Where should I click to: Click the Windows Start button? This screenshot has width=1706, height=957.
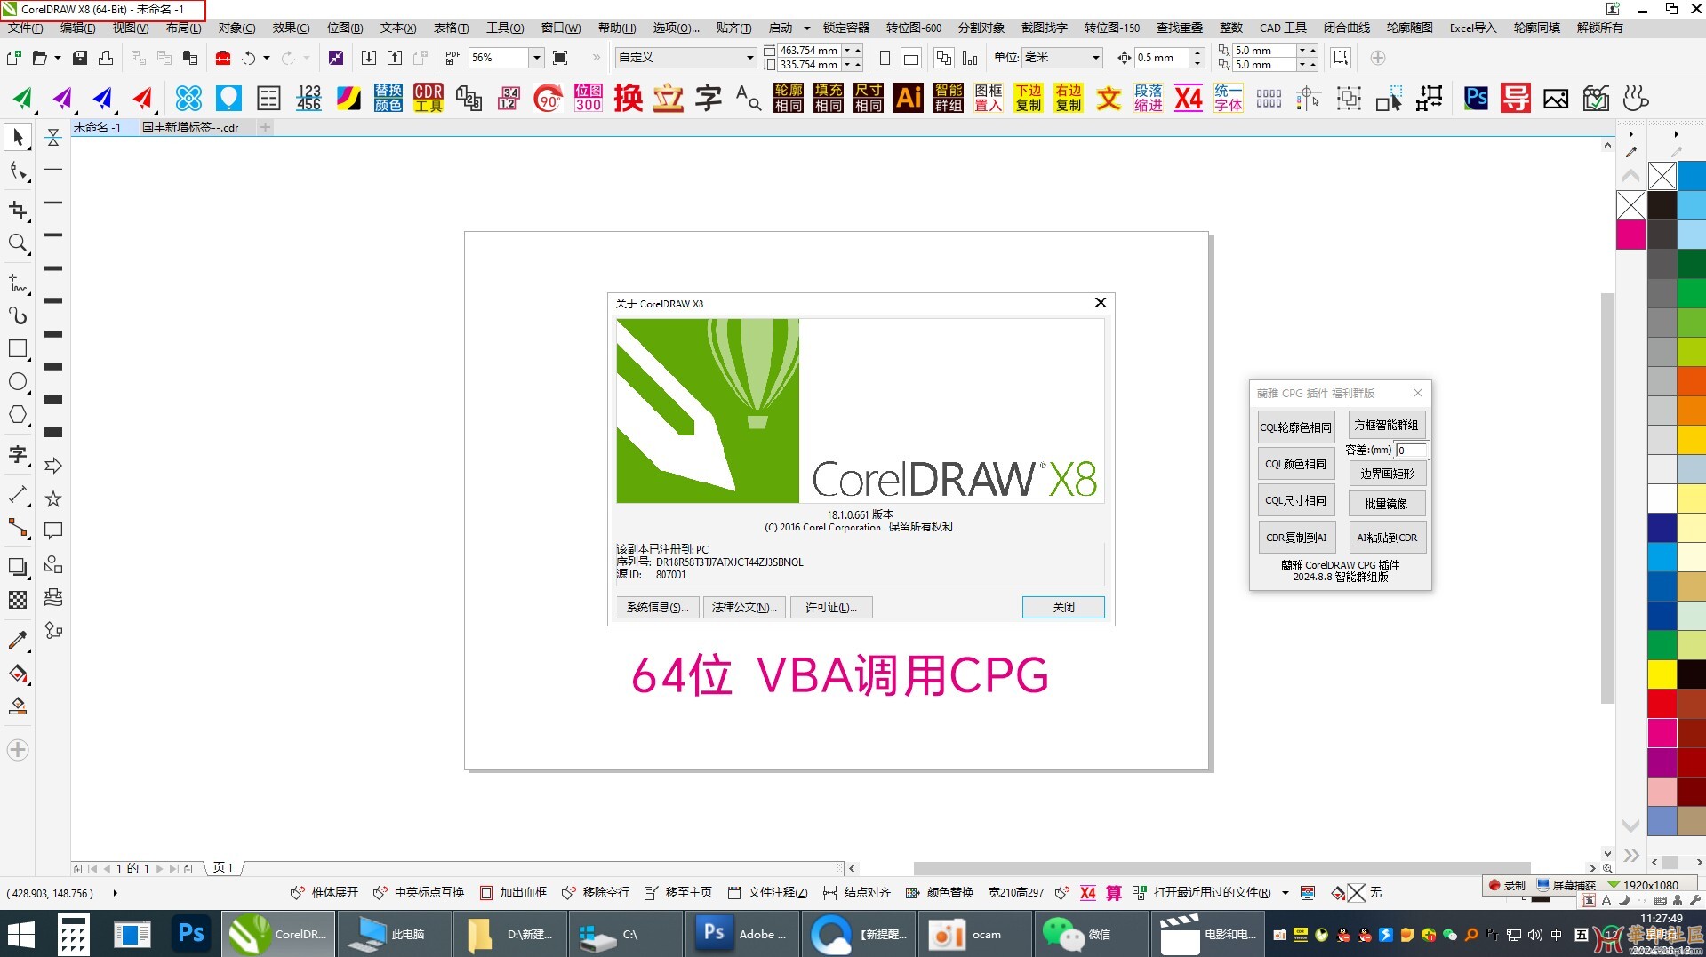pyautogui.click(x=21, y=934)
